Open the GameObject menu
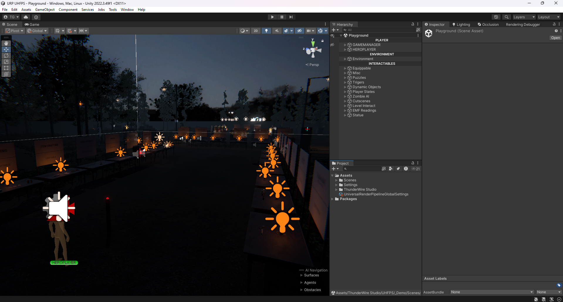Screen dimensions: 563x302 (x=45, y=10)
